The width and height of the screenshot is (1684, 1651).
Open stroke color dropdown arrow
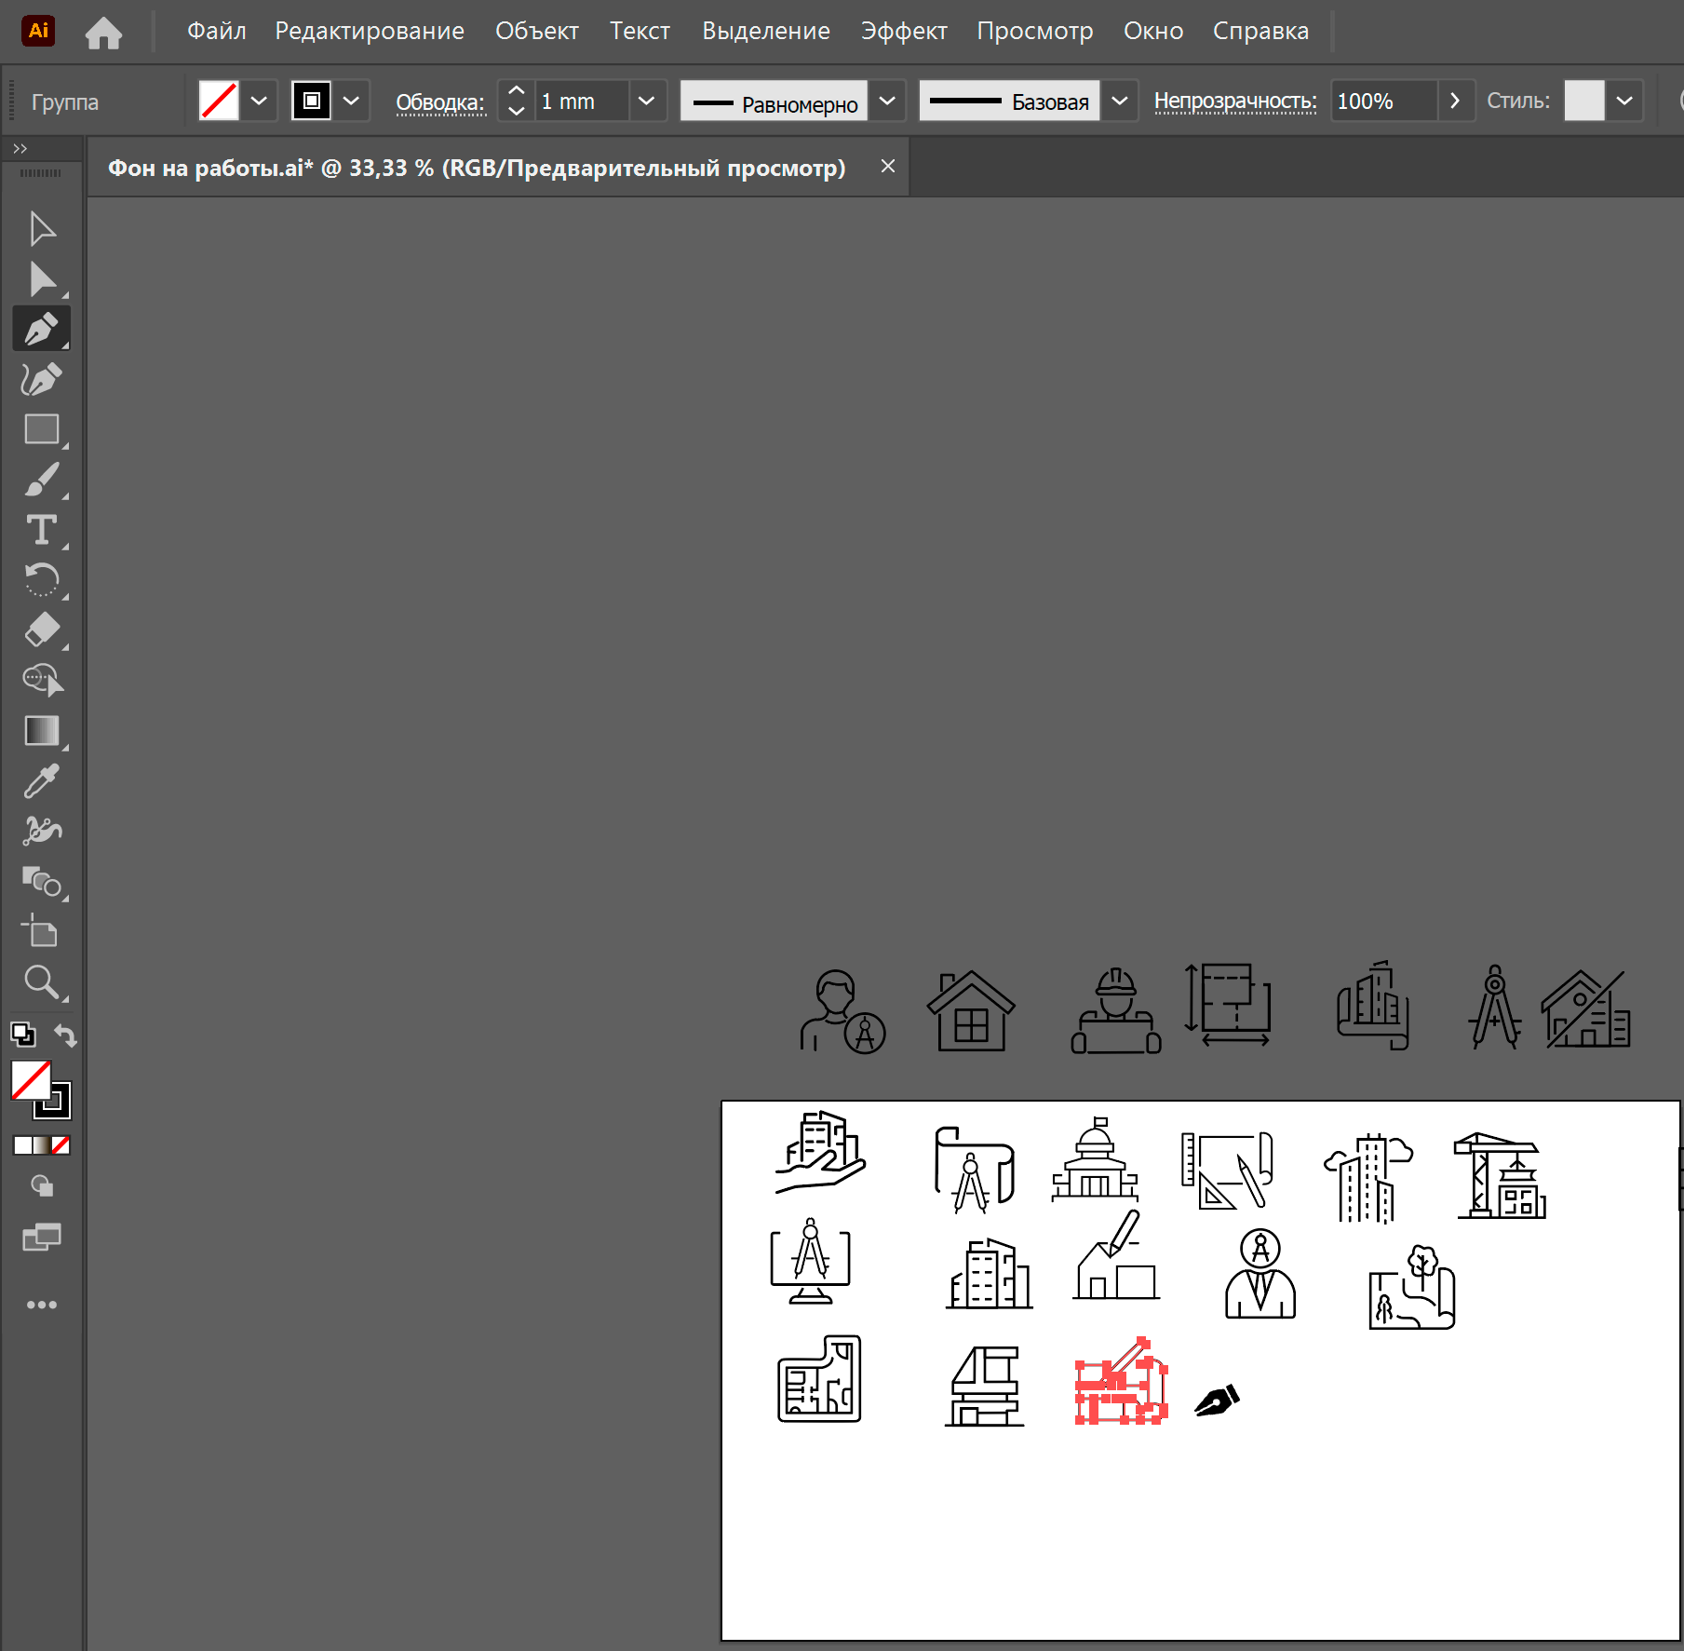pyautogui.click(x=351, y=101)
